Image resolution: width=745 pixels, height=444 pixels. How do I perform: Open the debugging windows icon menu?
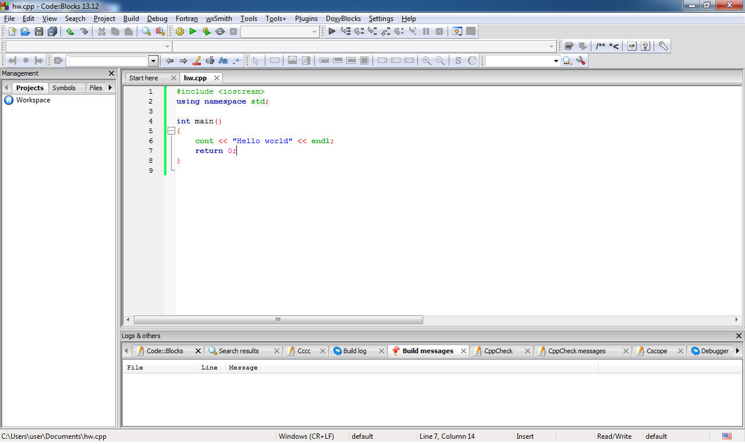pos(457,31)
